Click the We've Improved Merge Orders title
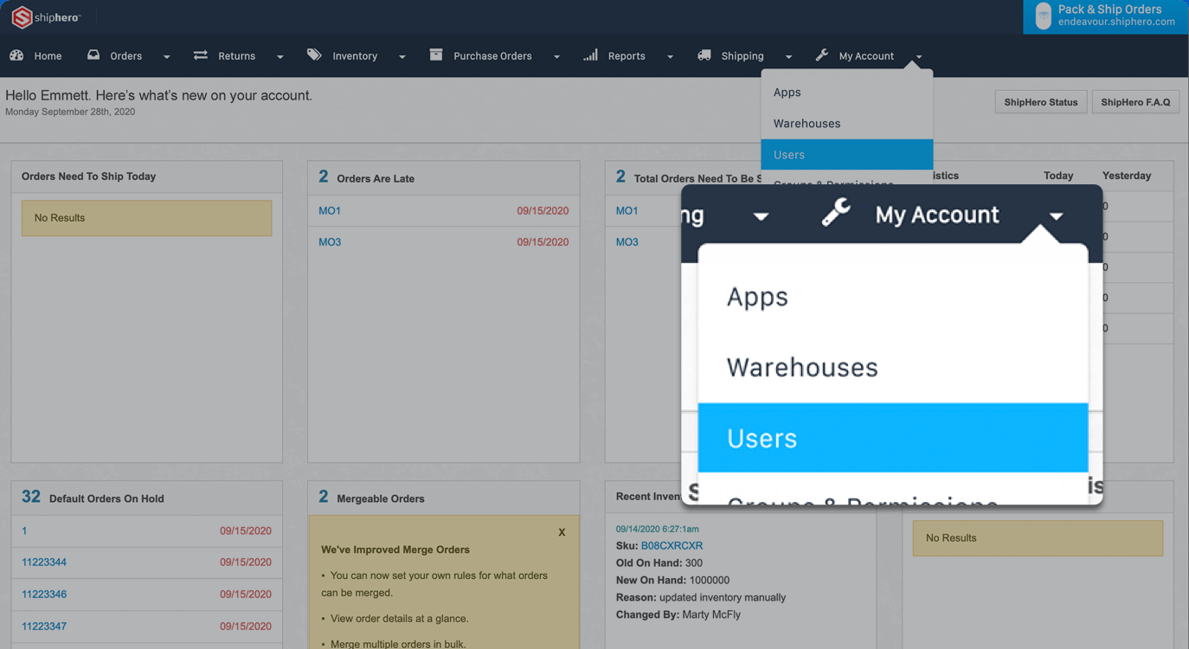The height and width of the screenshot is (649, 1189). point(395,549)
